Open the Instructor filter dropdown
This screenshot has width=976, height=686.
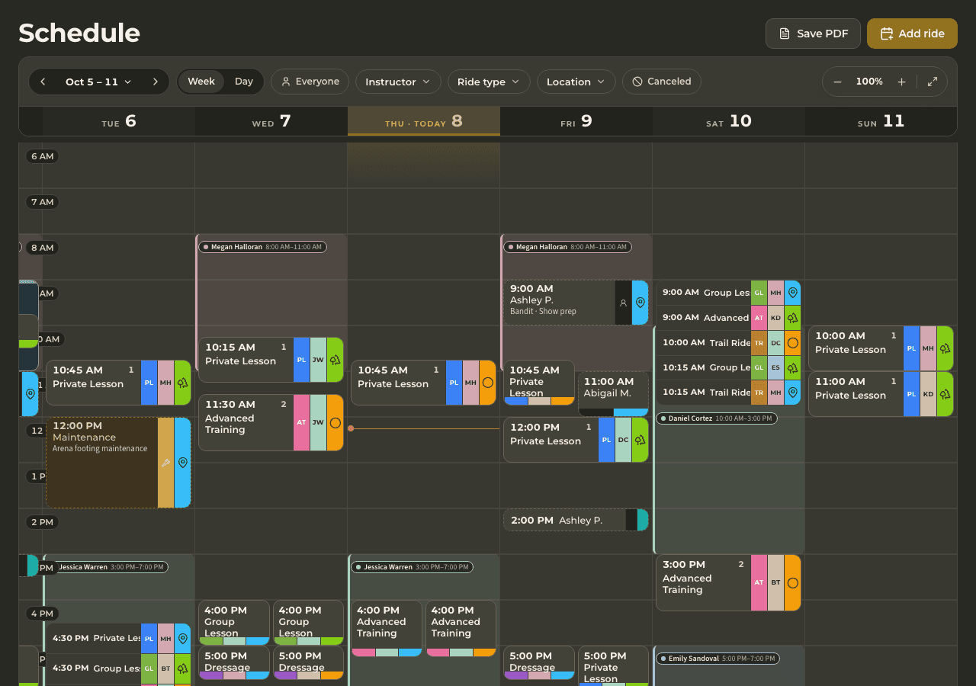(x=398, y=82)
